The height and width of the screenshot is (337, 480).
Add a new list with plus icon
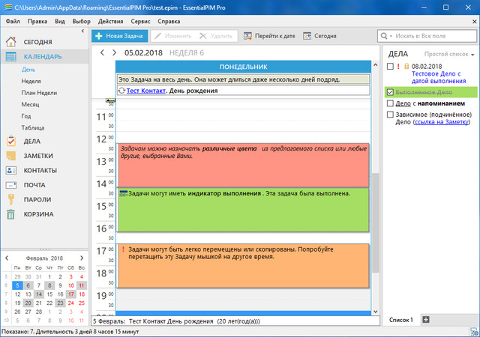(426, 320)
